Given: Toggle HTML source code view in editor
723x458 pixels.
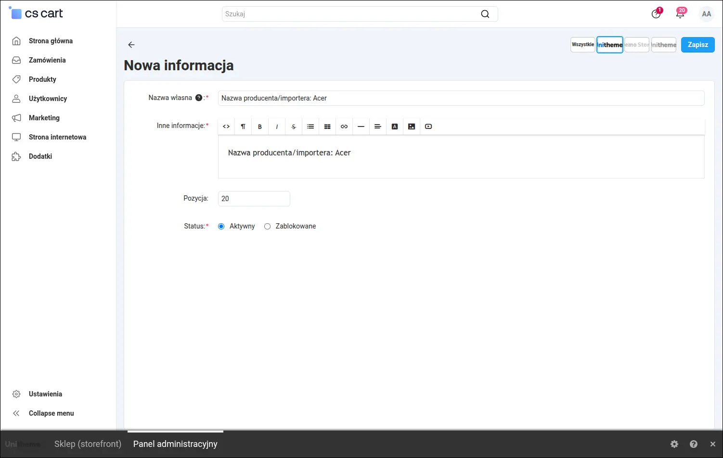Looking at the screenshot, I should click(226, 127).
